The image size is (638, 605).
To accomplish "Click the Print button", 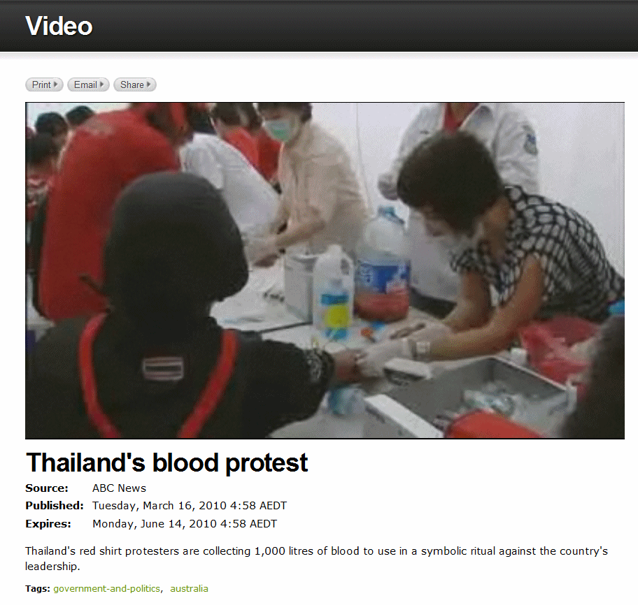I will [44, 85].
